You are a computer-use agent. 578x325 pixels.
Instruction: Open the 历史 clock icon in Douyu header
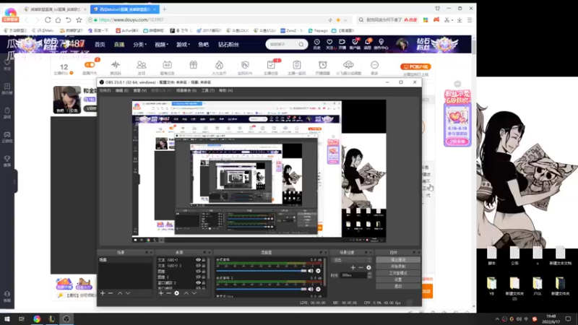[316, 42]
